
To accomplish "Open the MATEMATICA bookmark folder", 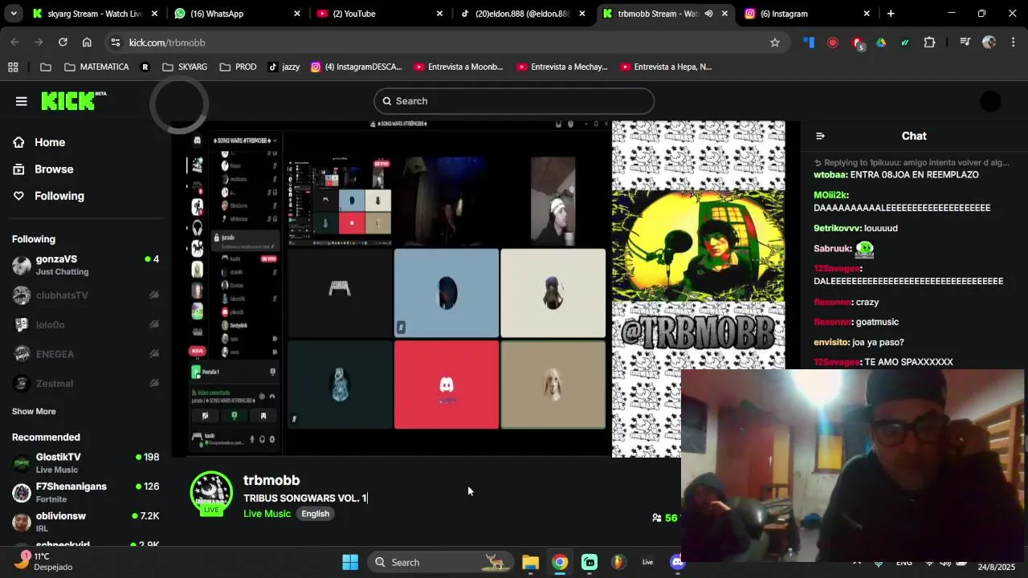I will (x=96, y=67).
